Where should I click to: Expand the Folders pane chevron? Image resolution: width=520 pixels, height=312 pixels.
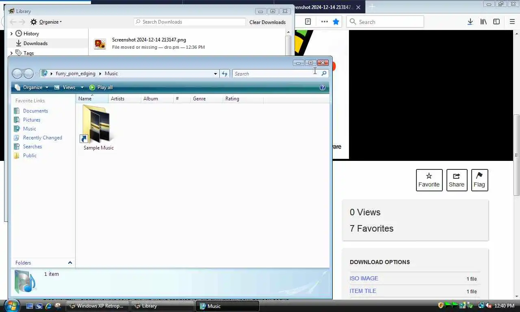click(70, 263)
